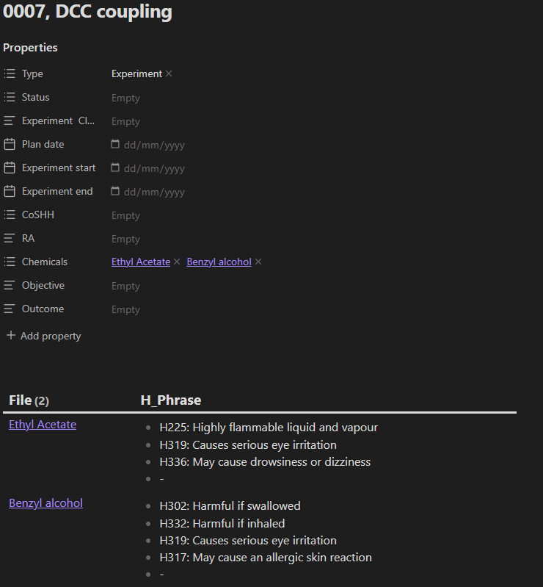Enter a value in the Status field
Screen dimensions: 543x587
[125, 98]
